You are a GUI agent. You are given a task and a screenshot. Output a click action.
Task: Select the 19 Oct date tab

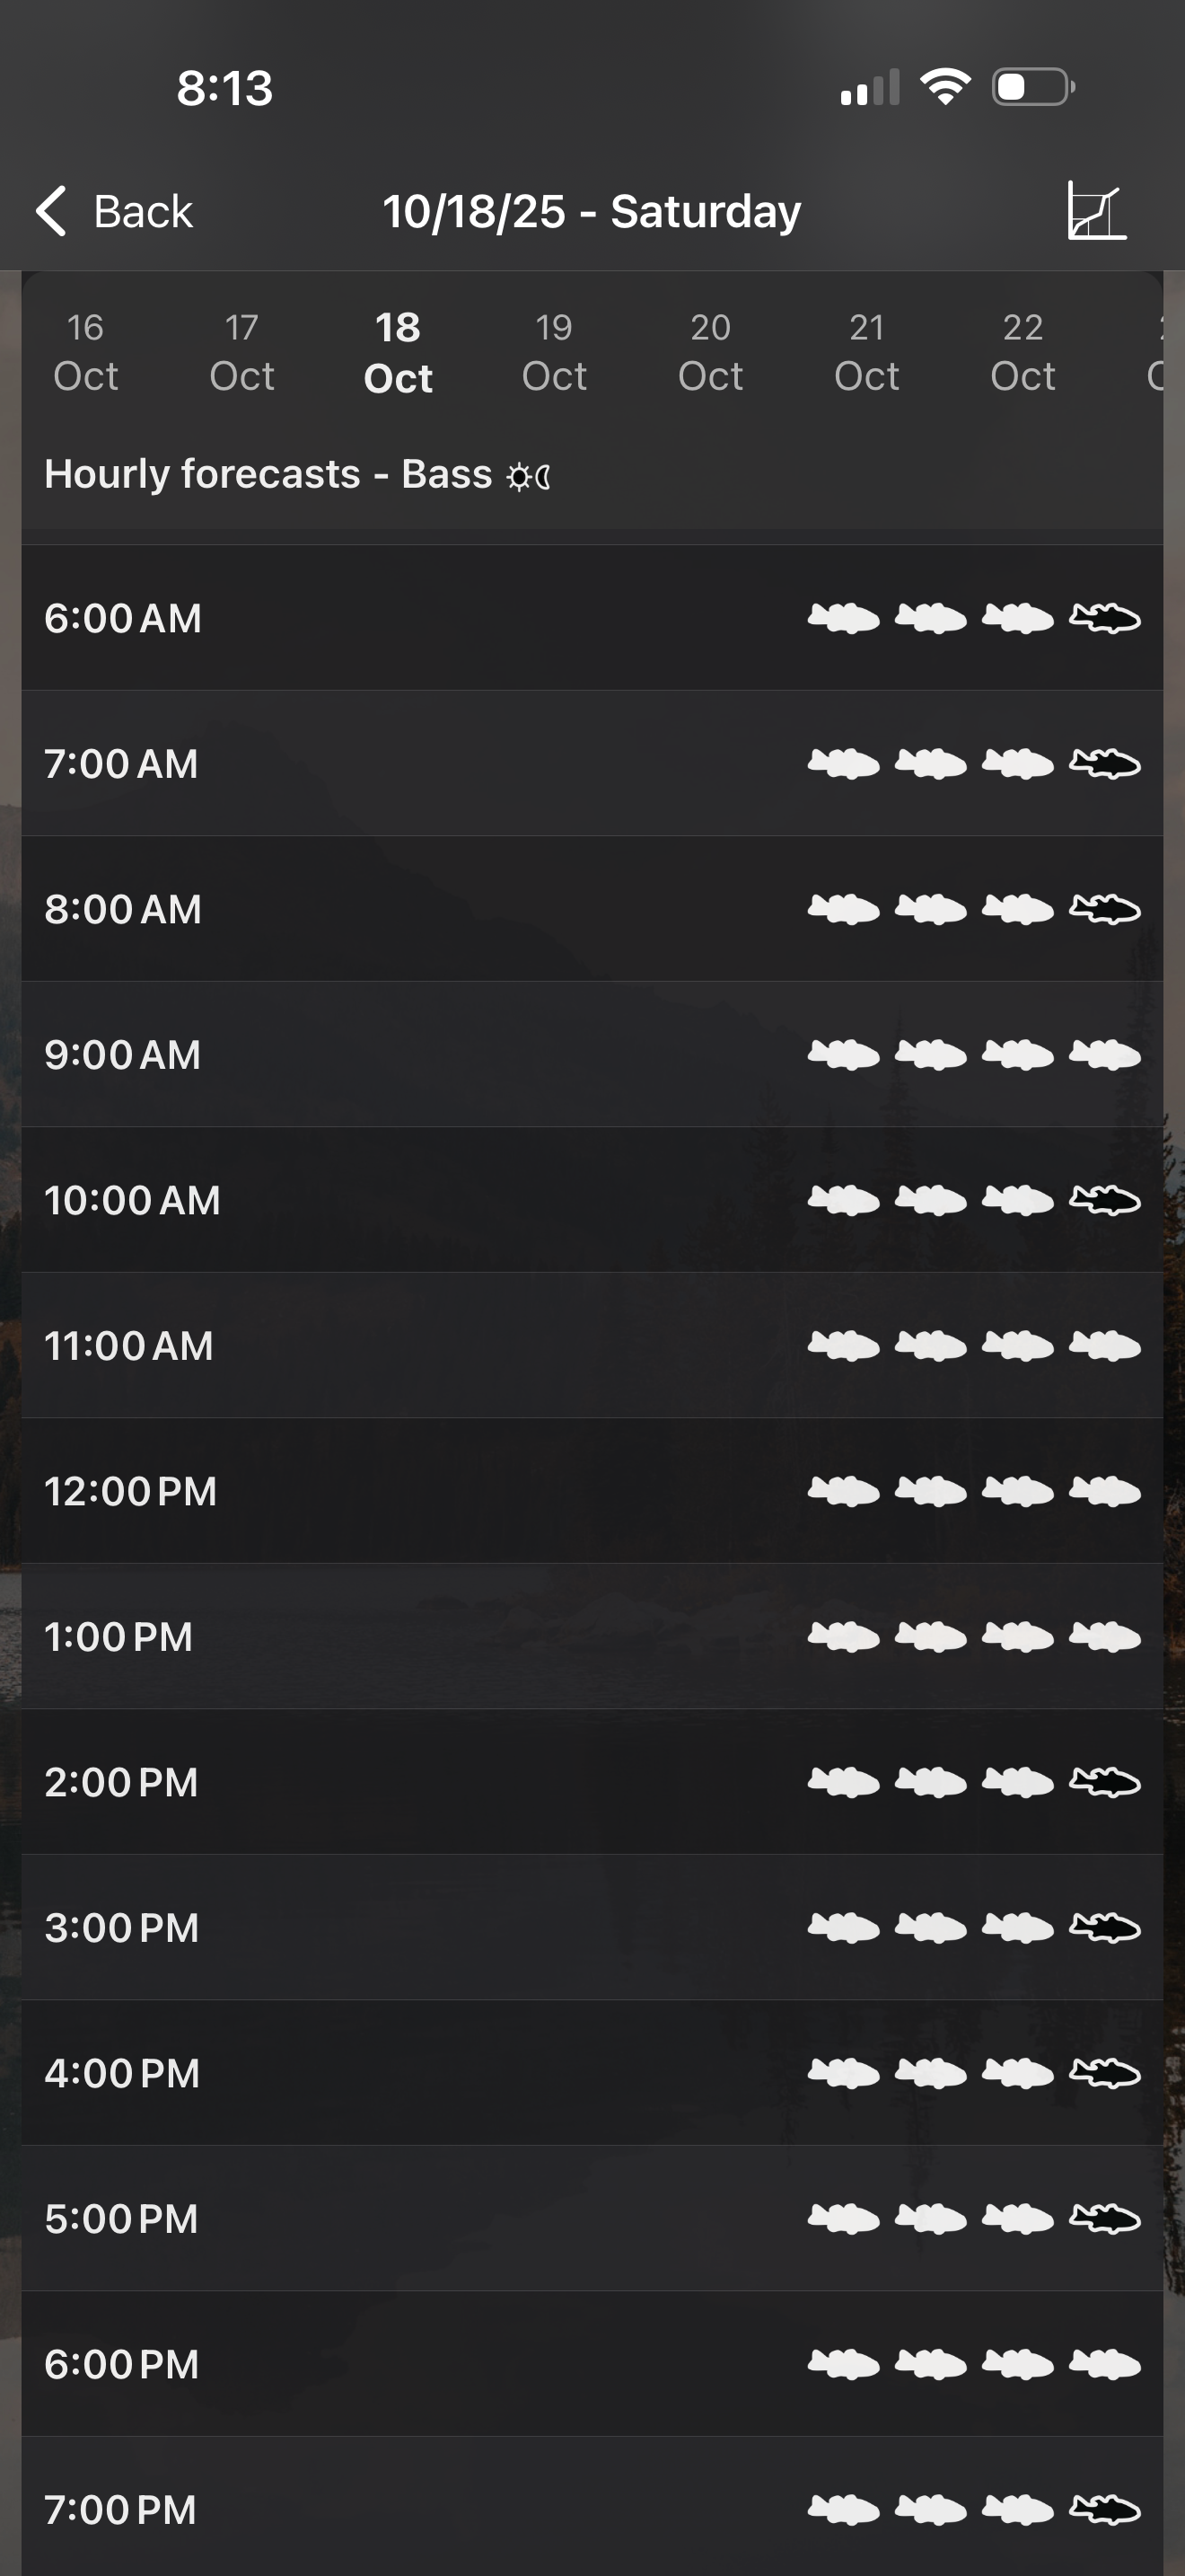click(x=555, y=351)
